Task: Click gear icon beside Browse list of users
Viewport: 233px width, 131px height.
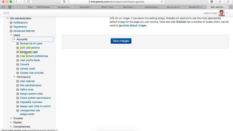Action: point(17,44)
